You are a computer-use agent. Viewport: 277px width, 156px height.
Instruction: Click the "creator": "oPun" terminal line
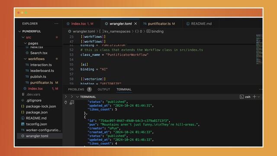click(x=104, y=128)
